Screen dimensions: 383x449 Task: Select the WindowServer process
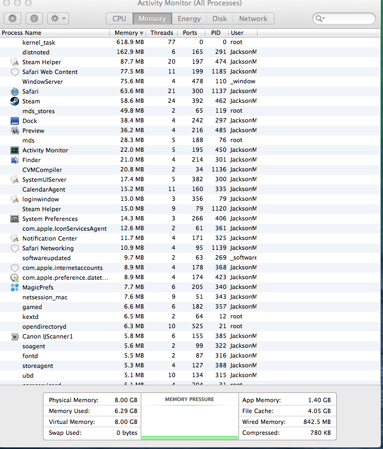(x=191, y=82)
